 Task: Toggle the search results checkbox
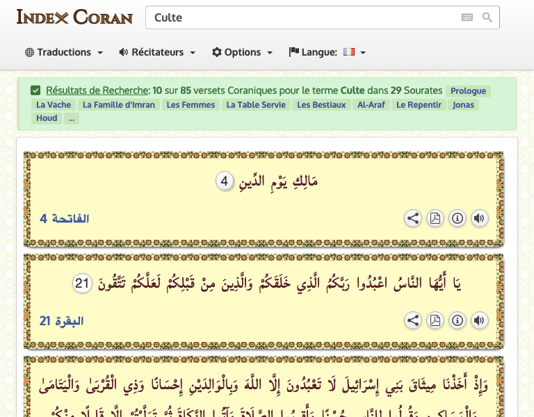[x=35, y=90]
